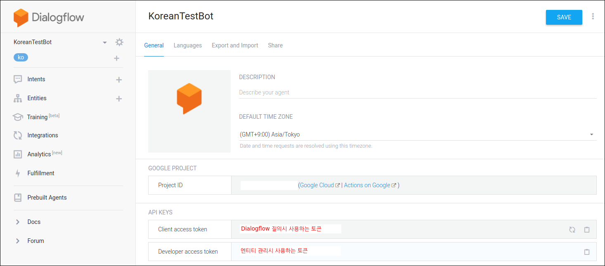605x266 pixels.
Task: Focus the Describe your agent field
Action: 418,92
